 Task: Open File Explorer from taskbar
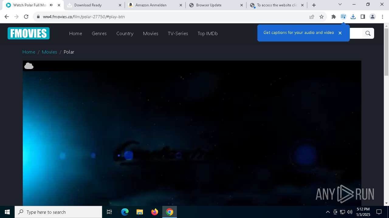pyautogui.click(x=140, y=212)
